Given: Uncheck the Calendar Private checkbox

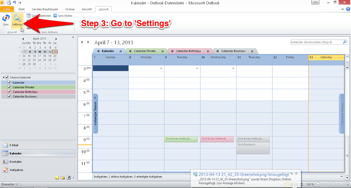Looking at the screenshot, I should [x=9, y=87].
